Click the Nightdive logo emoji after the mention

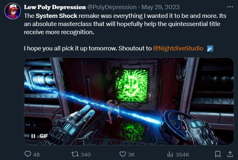click(210, 48)
